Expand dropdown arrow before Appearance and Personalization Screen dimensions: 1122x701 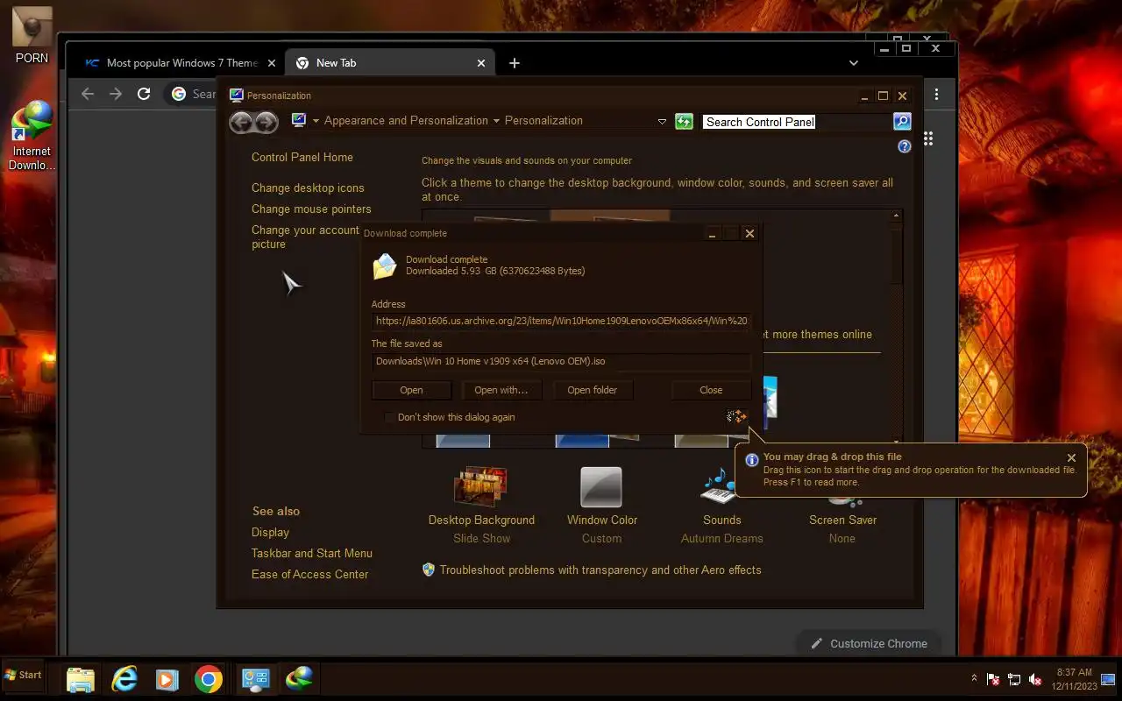(316, 121)
